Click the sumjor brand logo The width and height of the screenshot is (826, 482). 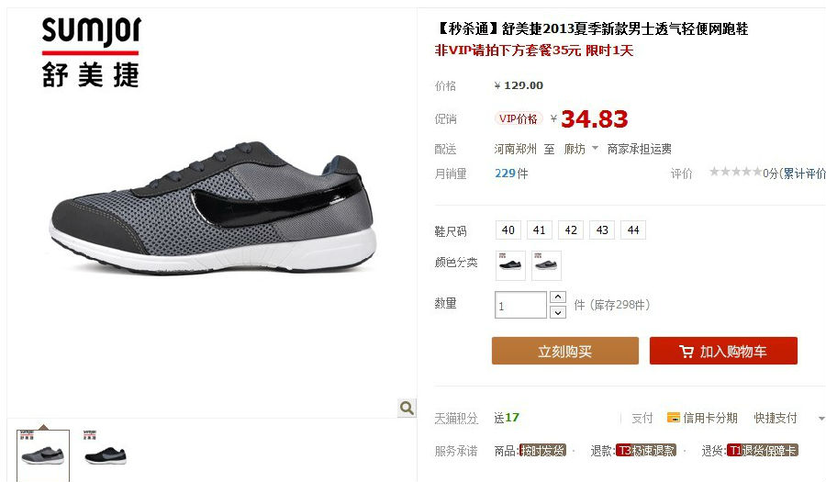pos(91,51)
